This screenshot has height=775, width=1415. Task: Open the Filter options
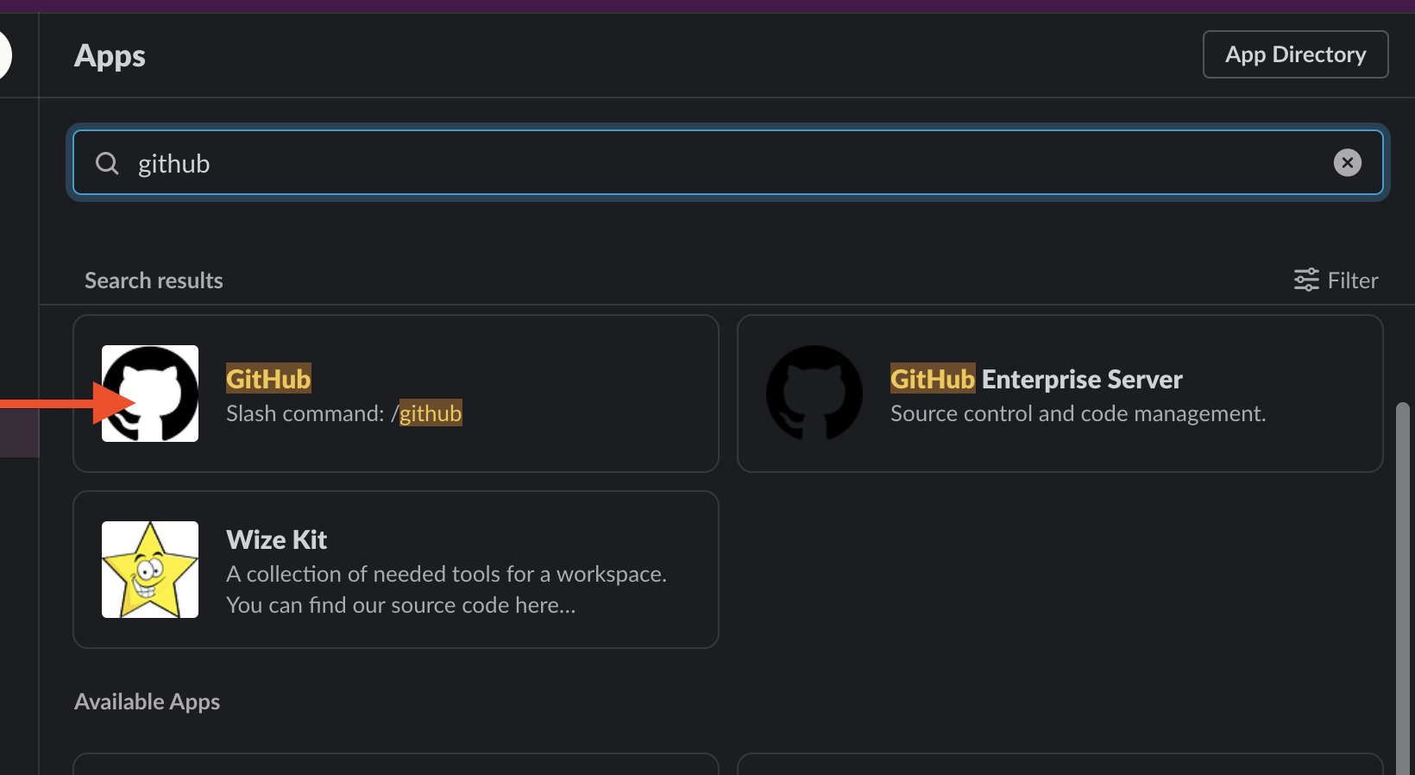(1336, 280)
